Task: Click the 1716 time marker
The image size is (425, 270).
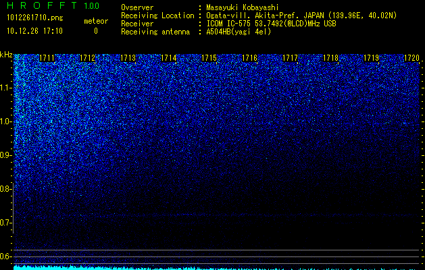Action: click(249, 58)
